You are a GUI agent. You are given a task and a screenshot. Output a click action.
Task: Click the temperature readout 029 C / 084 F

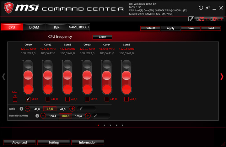point(209,19)
